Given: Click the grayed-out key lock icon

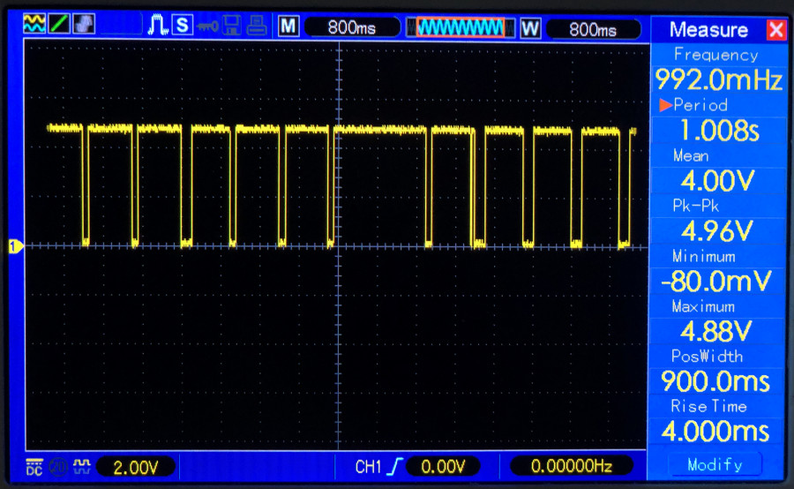Looking at the screenshot, I should pyautogui.click(x=207, y=26).
